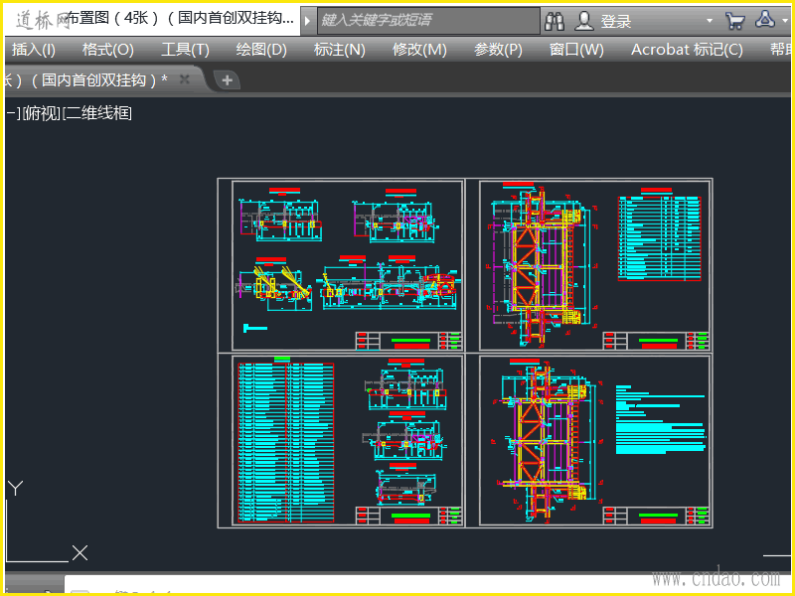Click the top-left drawing sheet in viewport
The width and height of the screenshot is (795, 596).
click(348, 264)
